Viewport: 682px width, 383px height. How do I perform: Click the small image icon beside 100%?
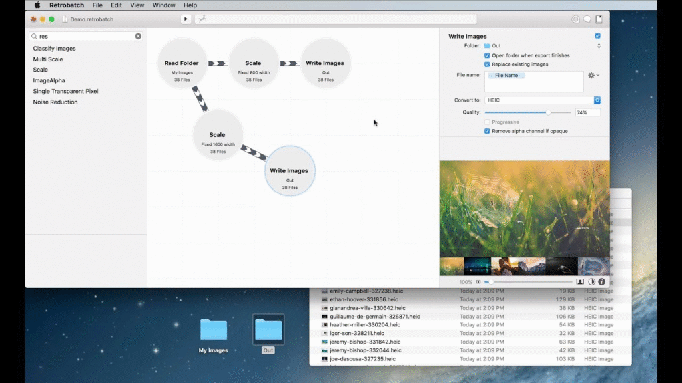coord(478,282)
